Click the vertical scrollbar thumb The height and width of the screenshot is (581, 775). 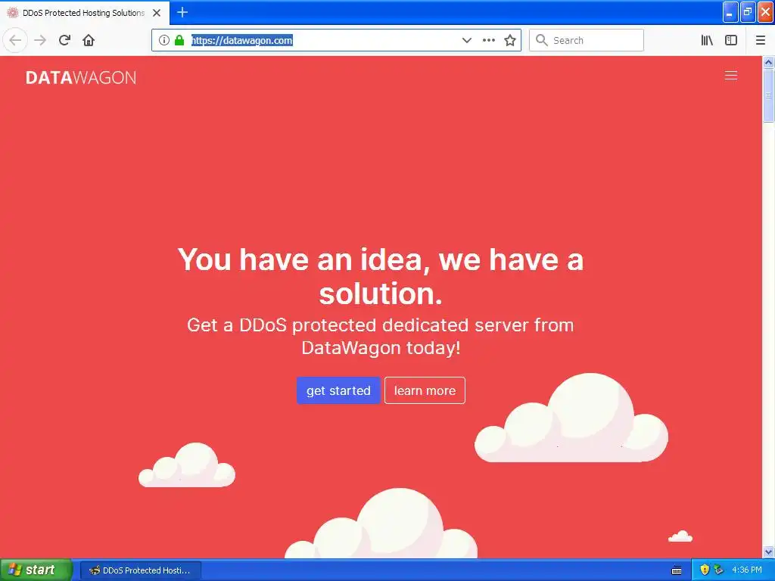[x=768, y=95]
